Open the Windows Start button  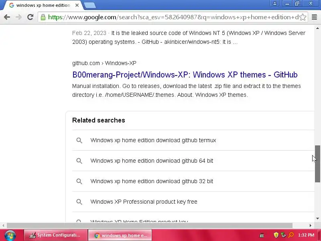10,235
